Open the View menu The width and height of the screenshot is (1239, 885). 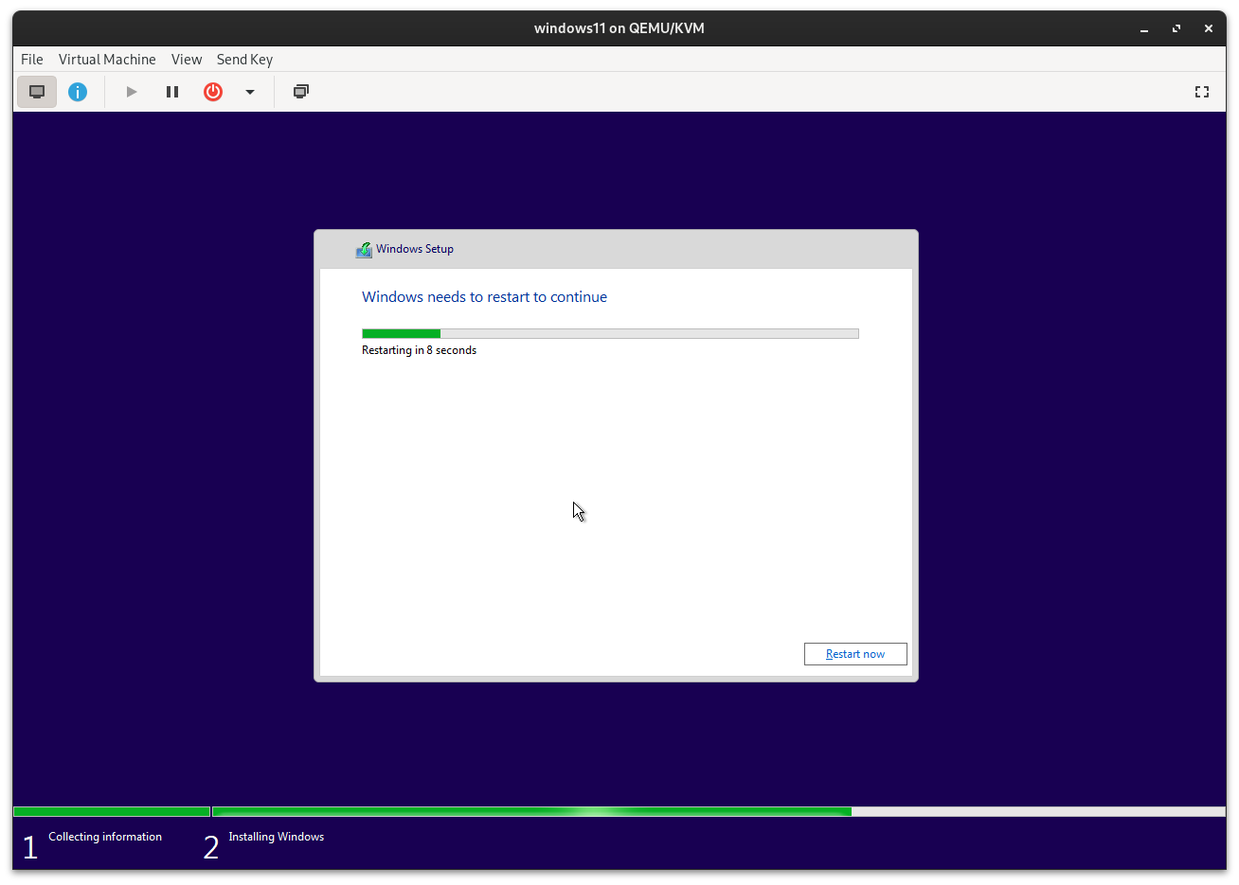187,59
